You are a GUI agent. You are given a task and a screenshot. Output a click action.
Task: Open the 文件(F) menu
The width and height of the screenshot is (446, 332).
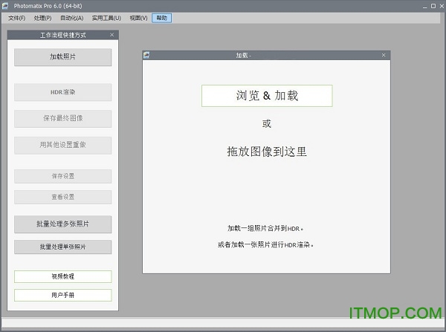pos(16,17)
